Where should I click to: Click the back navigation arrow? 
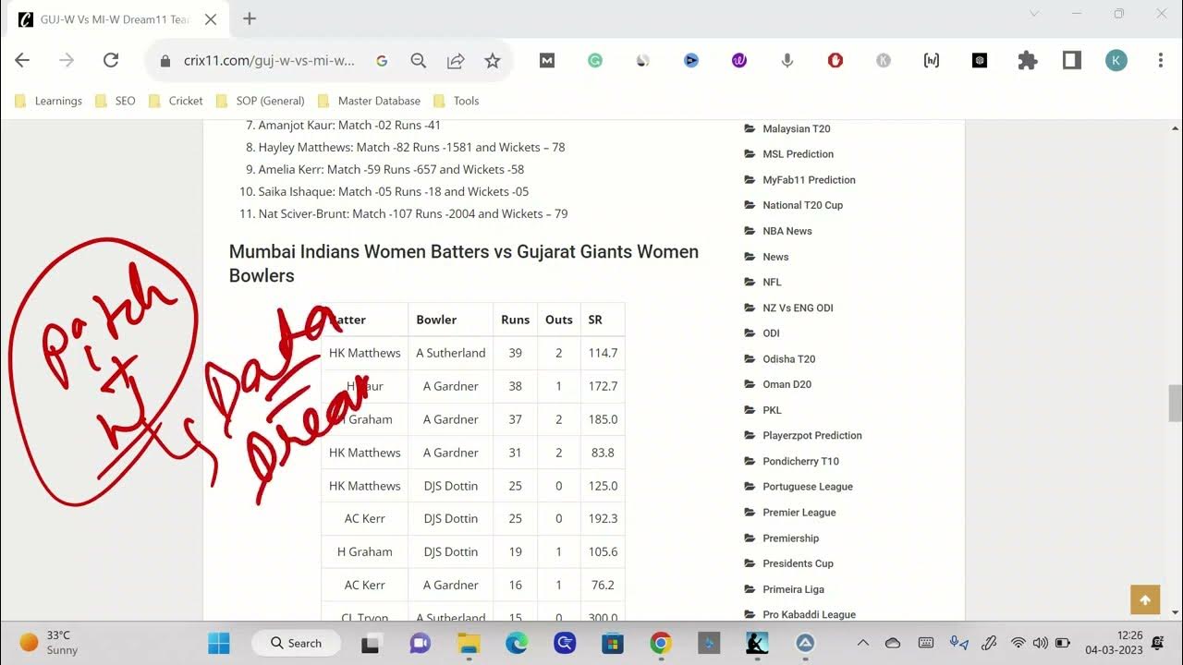click(x=22, y=60)
